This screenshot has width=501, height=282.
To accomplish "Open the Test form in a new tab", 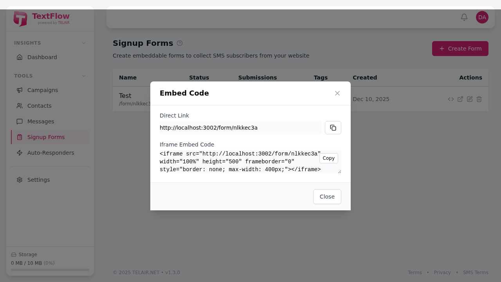I will coord(460,99).
